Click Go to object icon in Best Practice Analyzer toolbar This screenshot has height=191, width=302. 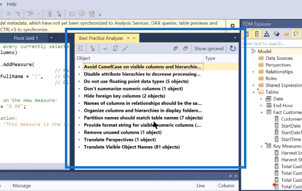92,48
